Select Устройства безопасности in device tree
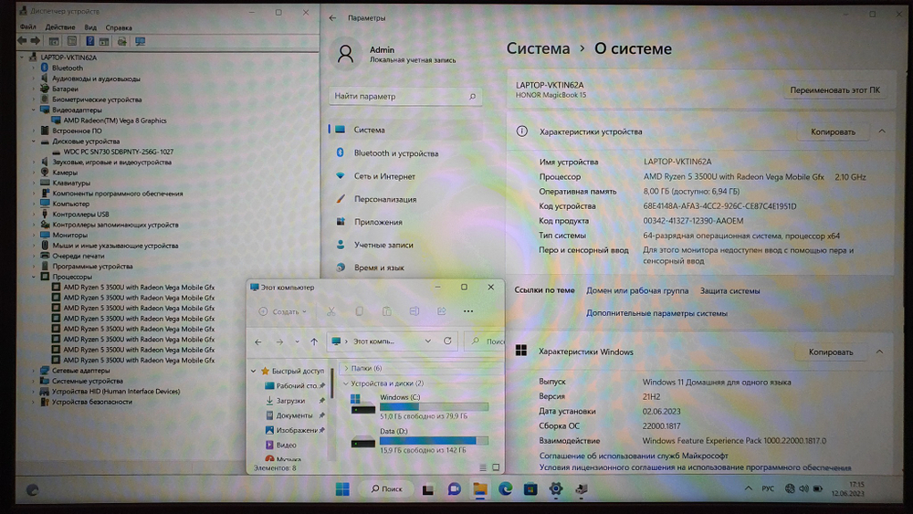 tap(92, 402)
